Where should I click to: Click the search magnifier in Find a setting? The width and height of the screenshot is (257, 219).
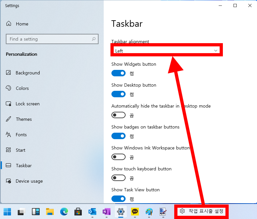(x=94, y=39)
